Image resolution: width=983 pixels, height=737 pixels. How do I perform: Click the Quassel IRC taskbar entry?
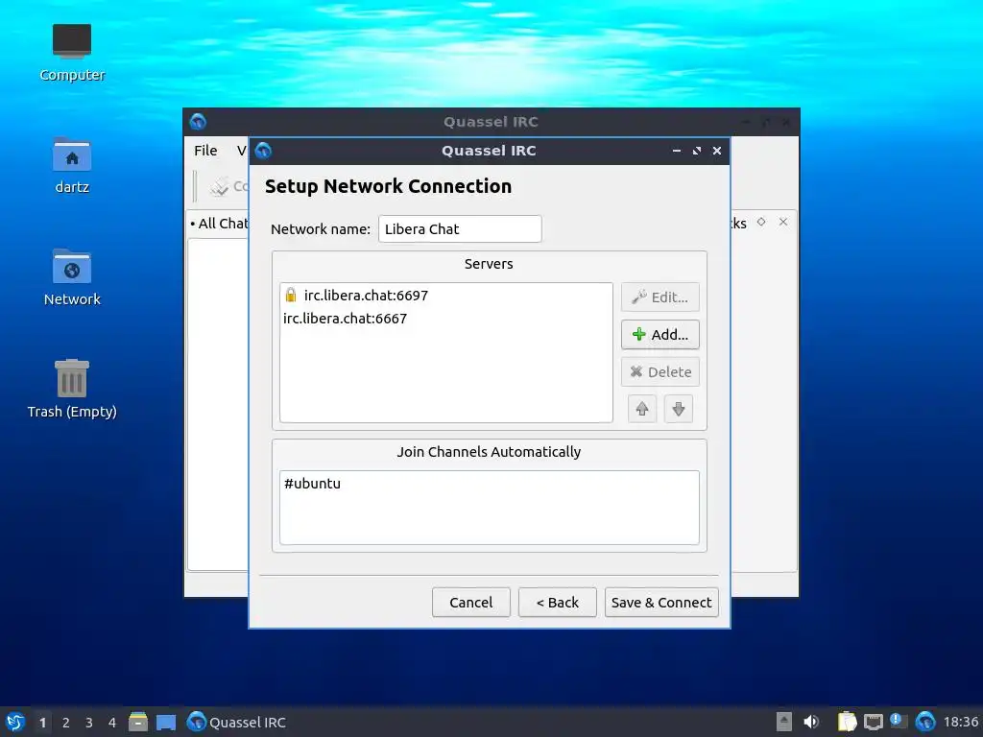(237, 722)
